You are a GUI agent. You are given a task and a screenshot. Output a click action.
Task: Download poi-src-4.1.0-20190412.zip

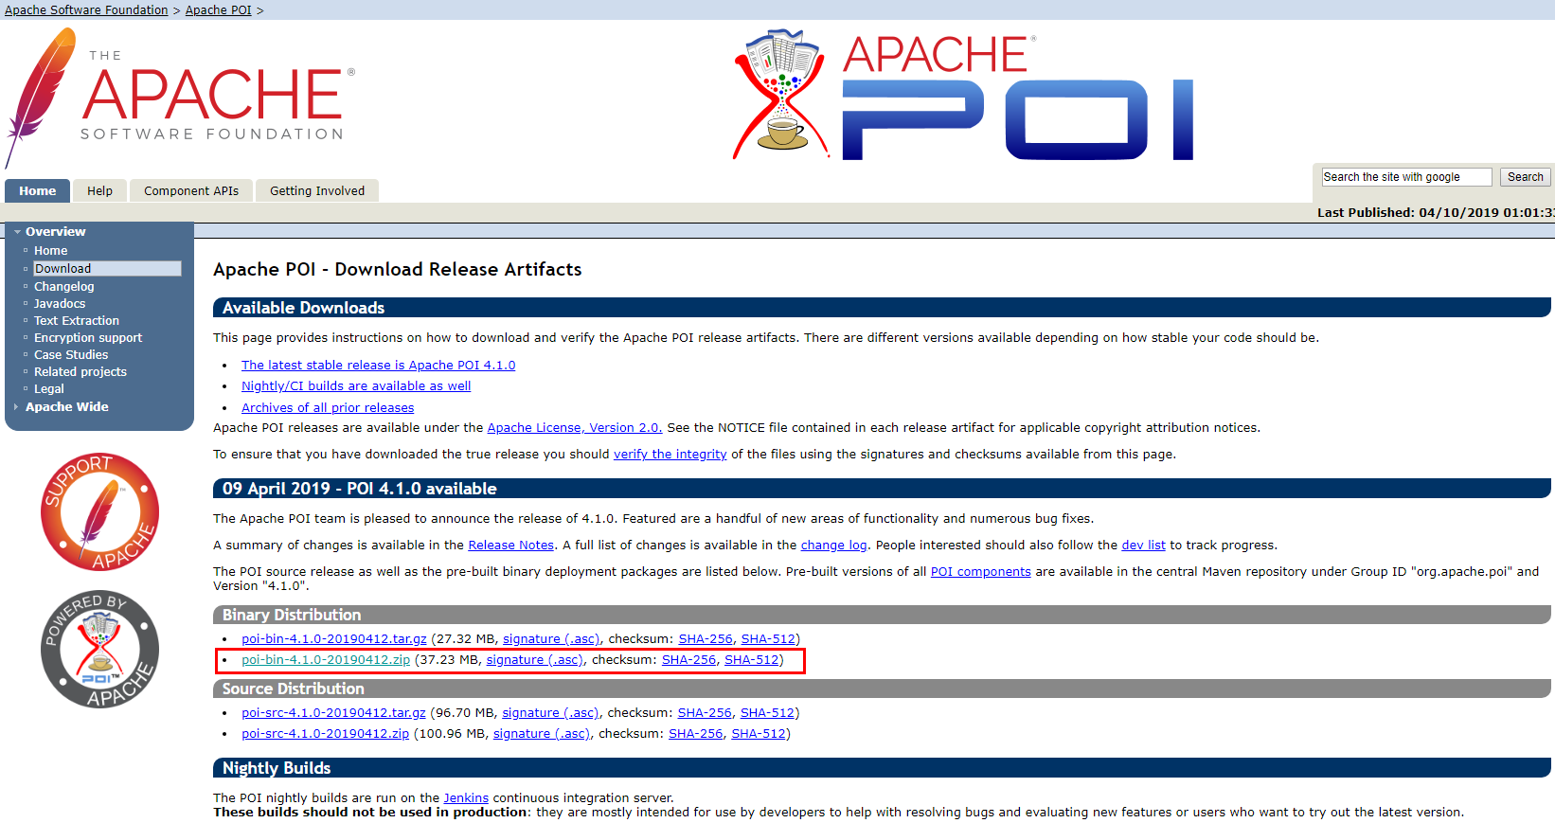pyautogui.click(x=325, y=734)
